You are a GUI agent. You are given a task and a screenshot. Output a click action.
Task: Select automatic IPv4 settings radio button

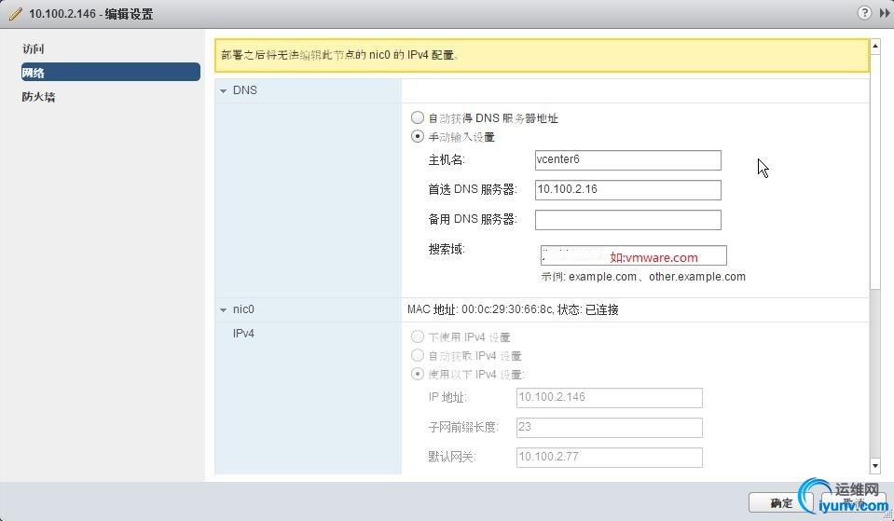(x=418, y=355)
